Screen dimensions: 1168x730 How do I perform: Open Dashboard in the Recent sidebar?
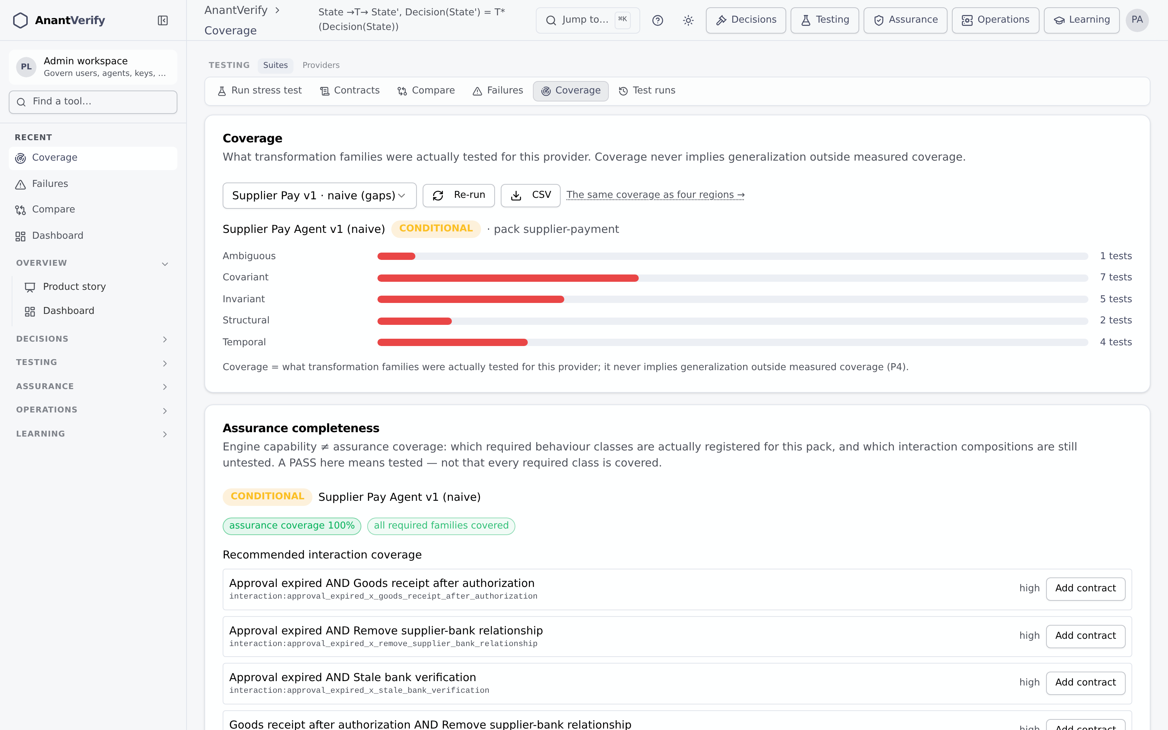pos(93,236)
